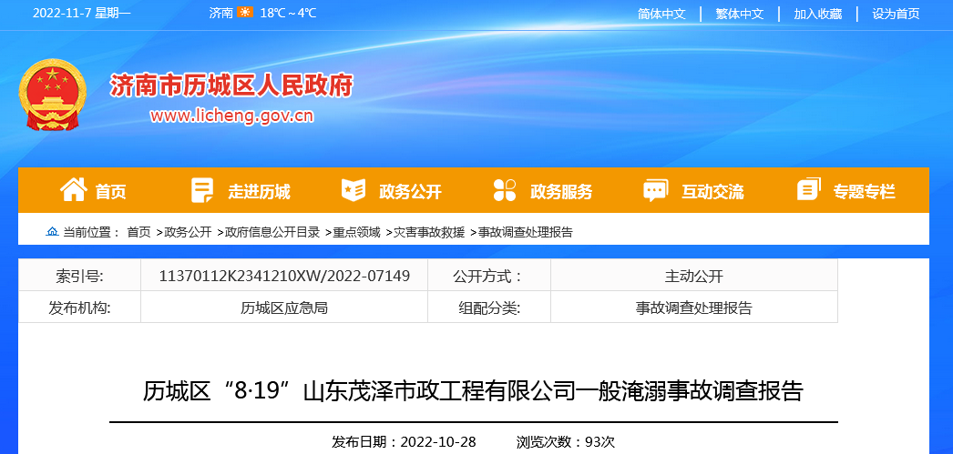The height and width of the screenshot is (454, 953).
Task: Click the open-book icon beside 政务公开
Action: coord(354,190)
